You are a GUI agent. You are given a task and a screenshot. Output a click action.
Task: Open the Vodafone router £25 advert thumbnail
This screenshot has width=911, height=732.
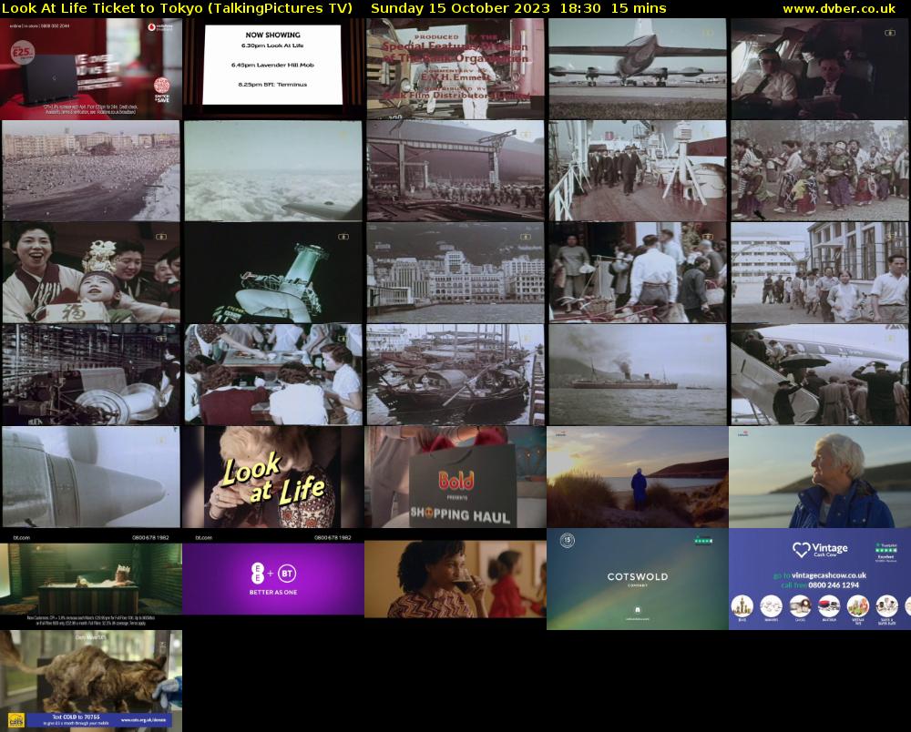[x=91, y=69]
